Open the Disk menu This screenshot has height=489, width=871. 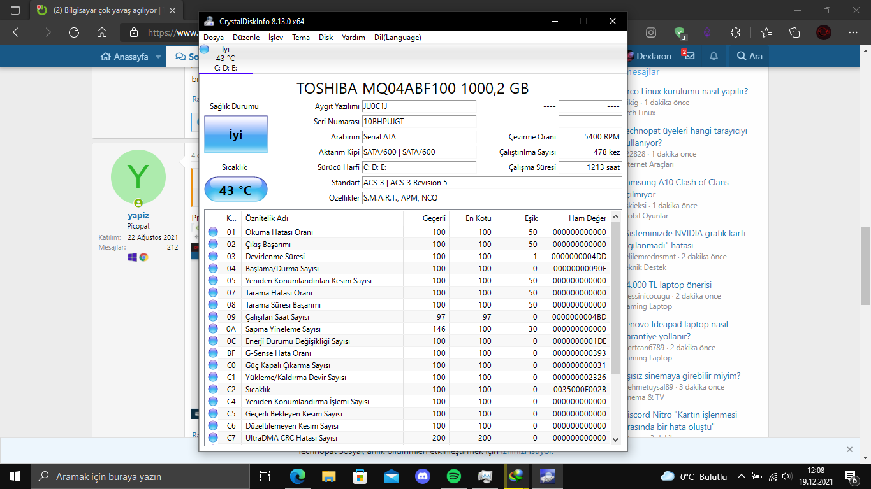(326, 38)
